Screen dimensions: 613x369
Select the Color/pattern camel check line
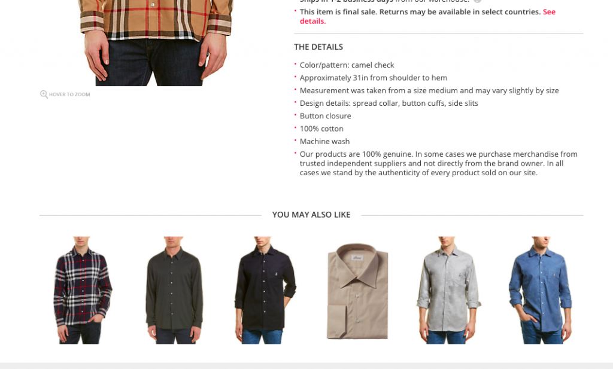[347, 65]
